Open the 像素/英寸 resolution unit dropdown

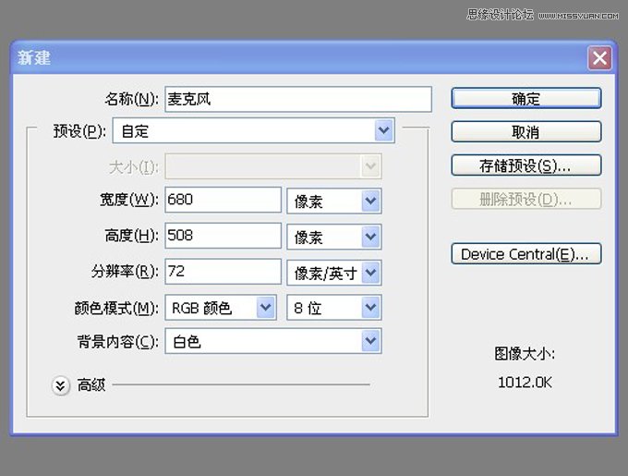point(334,273)
